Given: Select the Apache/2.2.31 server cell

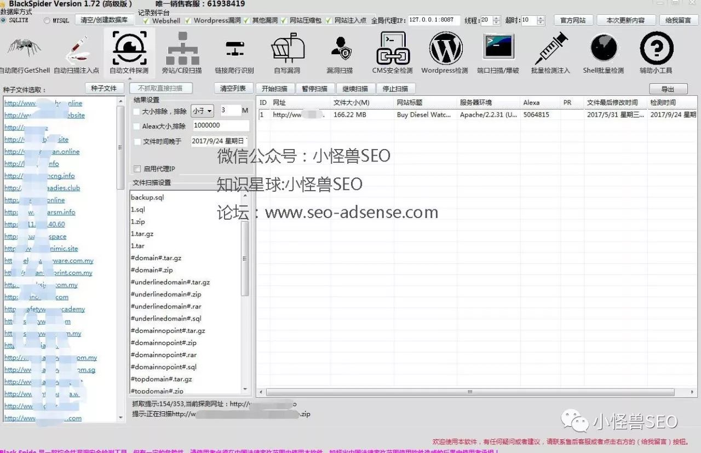Looking at the screenshot, I should (x=489, y=115).
